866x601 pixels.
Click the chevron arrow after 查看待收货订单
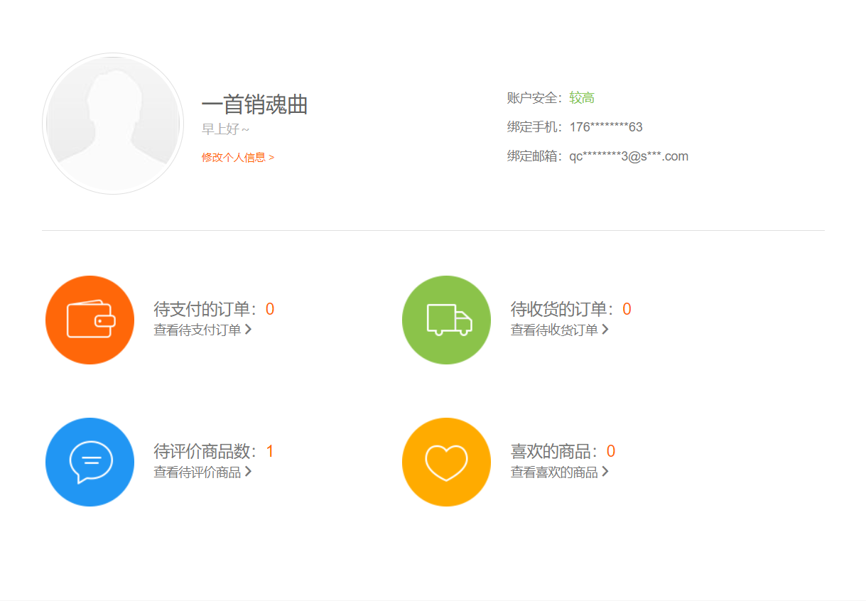click(x=605, y=330)
